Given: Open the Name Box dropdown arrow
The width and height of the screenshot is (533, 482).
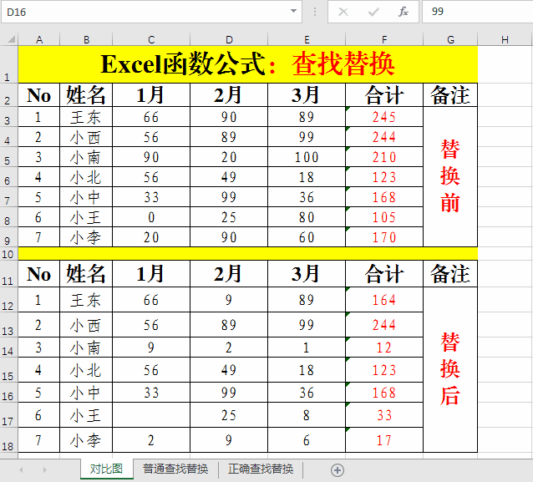Looking at the screenshot, I should coord(293,11).
